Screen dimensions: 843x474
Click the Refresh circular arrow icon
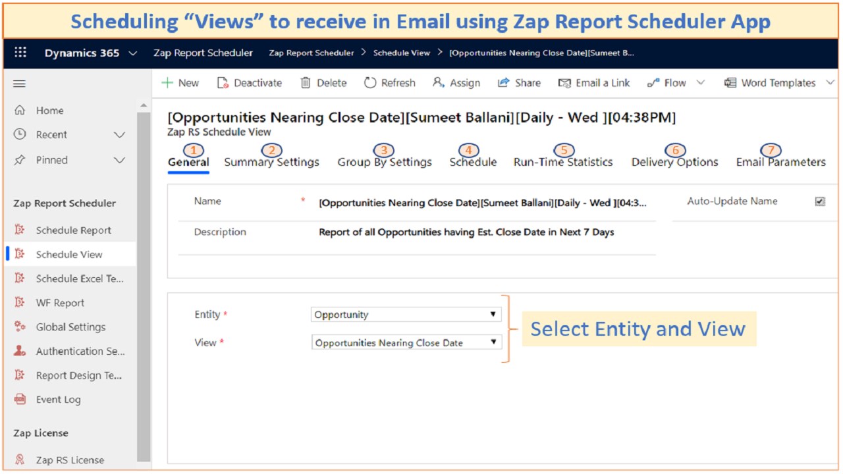[370, 82]
